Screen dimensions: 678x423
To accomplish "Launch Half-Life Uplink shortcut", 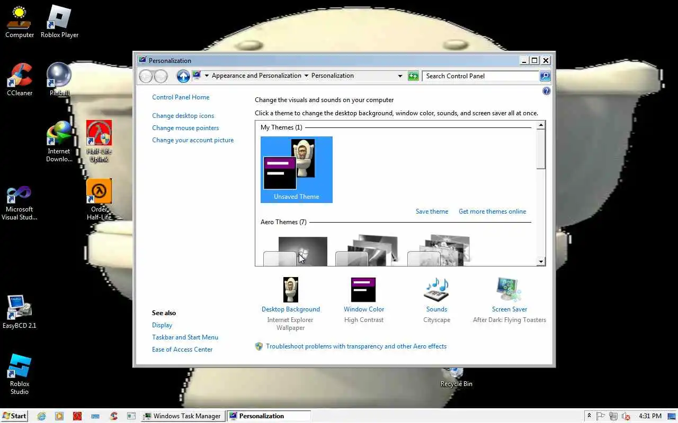I will point(99,142).
